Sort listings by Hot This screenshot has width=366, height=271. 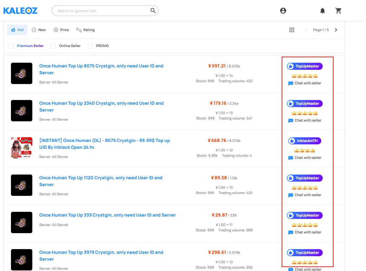pos(17,30)
